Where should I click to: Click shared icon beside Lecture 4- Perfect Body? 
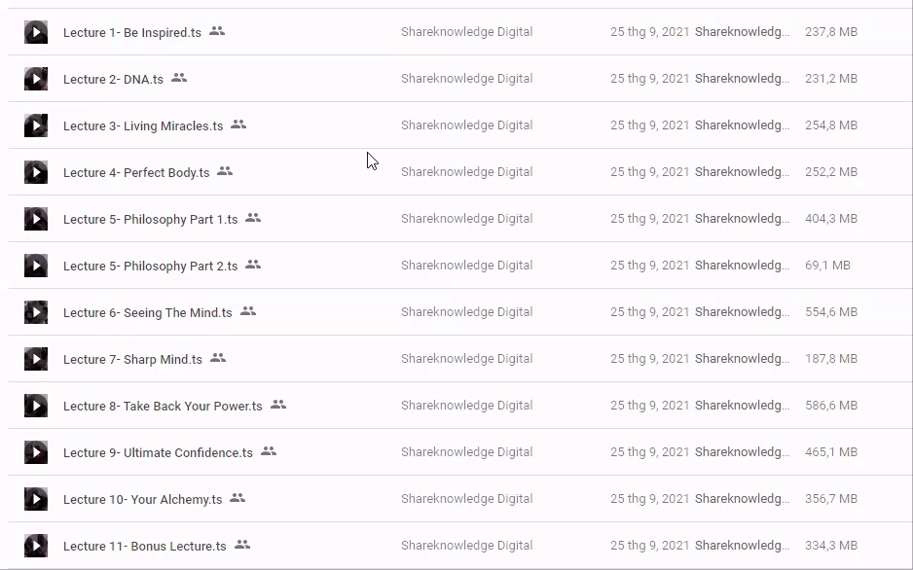click(x=225, y=171)
